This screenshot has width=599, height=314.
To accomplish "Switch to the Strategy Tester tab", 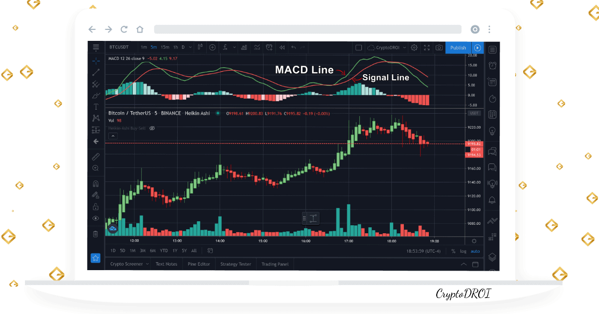I will (236, 264).
